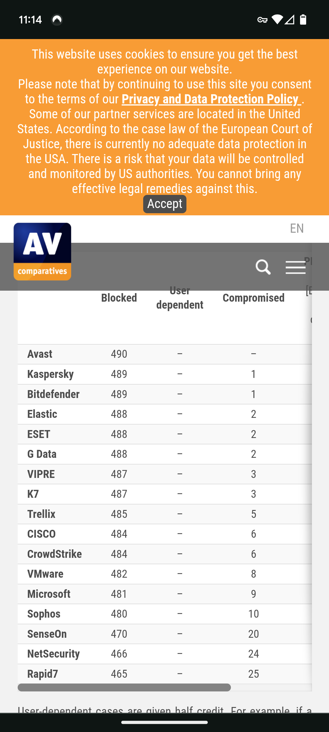Viewport: 329px width, 732px height.
Task: Select the CrowdStrike row label
Action: (x=55, y=554)
